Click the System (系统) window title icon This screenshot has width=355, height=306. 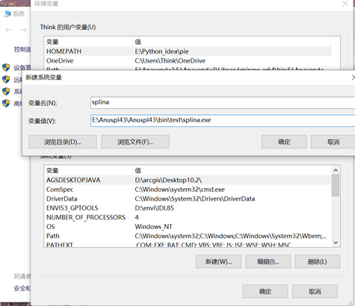tap(7, 13)
